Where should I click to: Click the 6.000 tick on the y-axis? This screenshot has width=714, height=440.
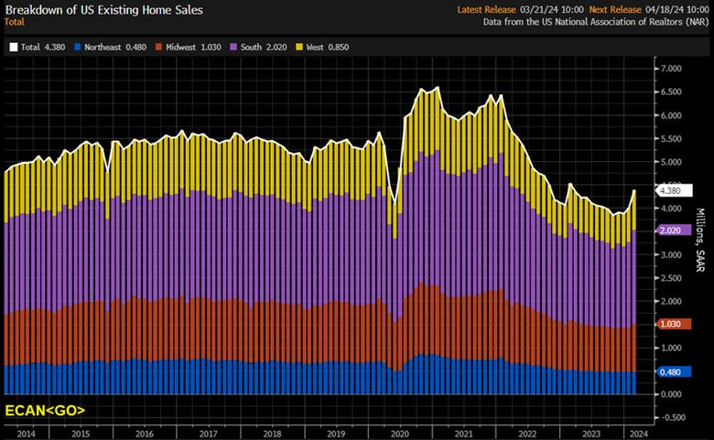pos(671,115)
